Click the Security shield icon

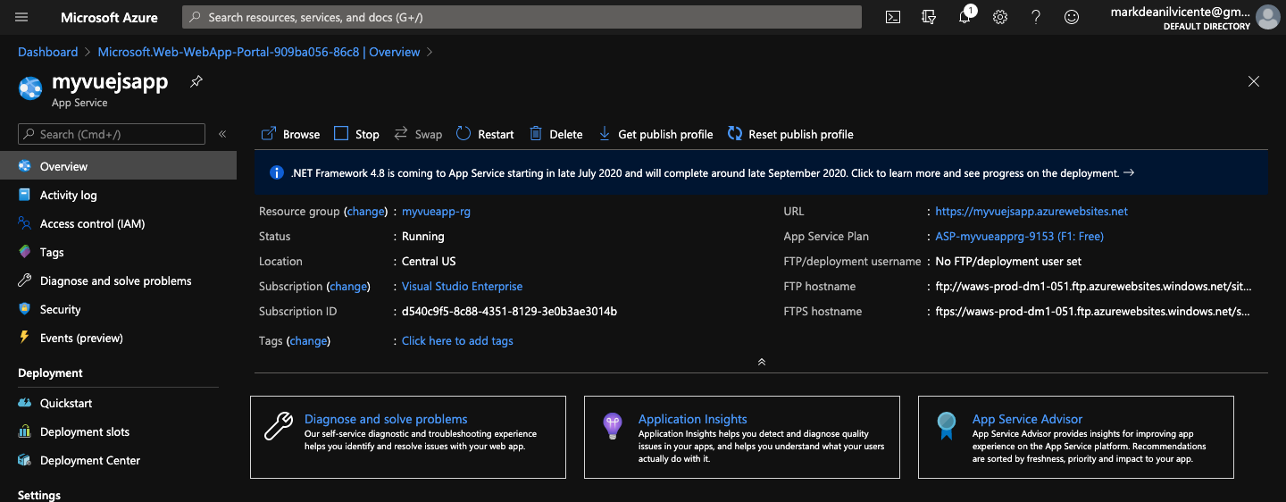pos(24,309)
